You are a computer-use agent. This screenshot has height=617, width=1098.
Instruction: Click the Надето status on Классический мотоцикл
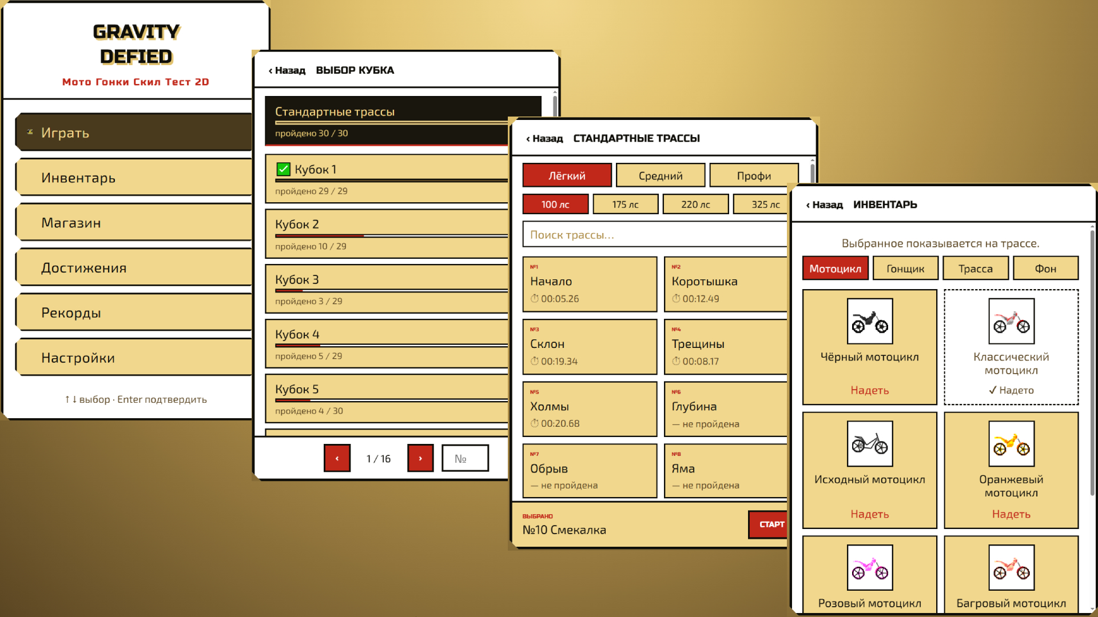tap(1011, 390)
